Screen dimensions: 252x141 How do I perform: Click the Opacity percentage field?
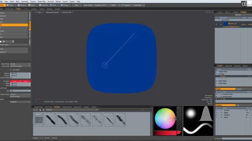(x=20, y=74)
